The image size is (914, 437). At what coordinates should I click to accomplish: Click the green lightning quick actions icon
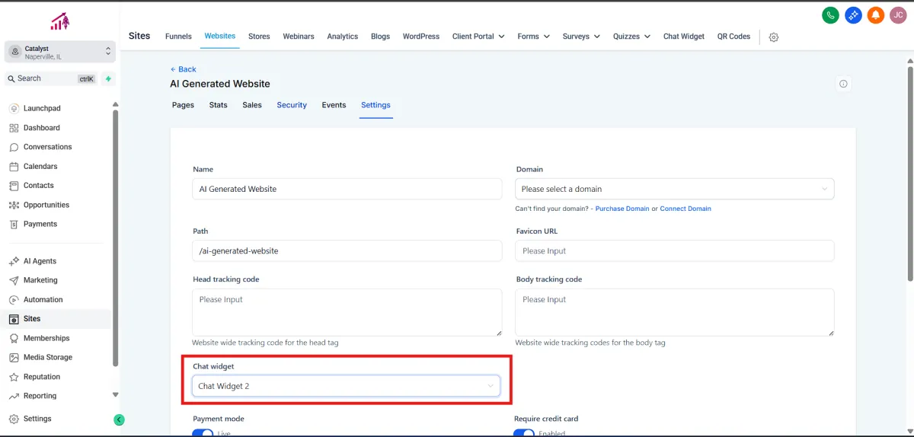point(108,78)
